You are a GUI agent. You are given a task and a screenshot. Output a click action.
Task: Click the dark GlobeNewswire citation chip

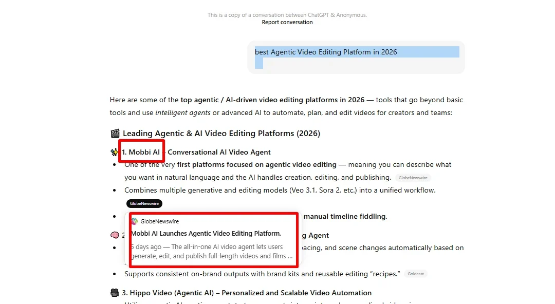point(144,203)
